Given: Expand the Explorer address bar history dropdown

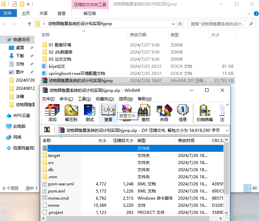Looking at the screenshot, I should point(173,24).
